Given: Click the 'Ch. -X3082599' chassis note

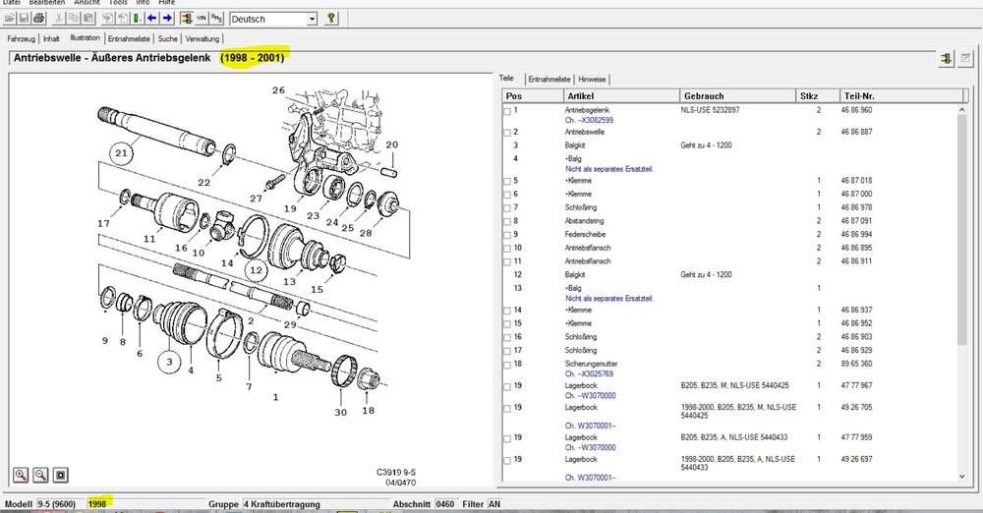Looking at the screenshot, I should click(589, 121).
